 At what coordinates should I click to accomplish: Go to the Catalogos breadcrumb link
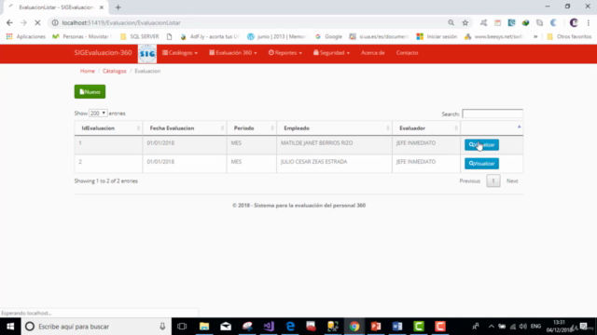tap(114, 71)
